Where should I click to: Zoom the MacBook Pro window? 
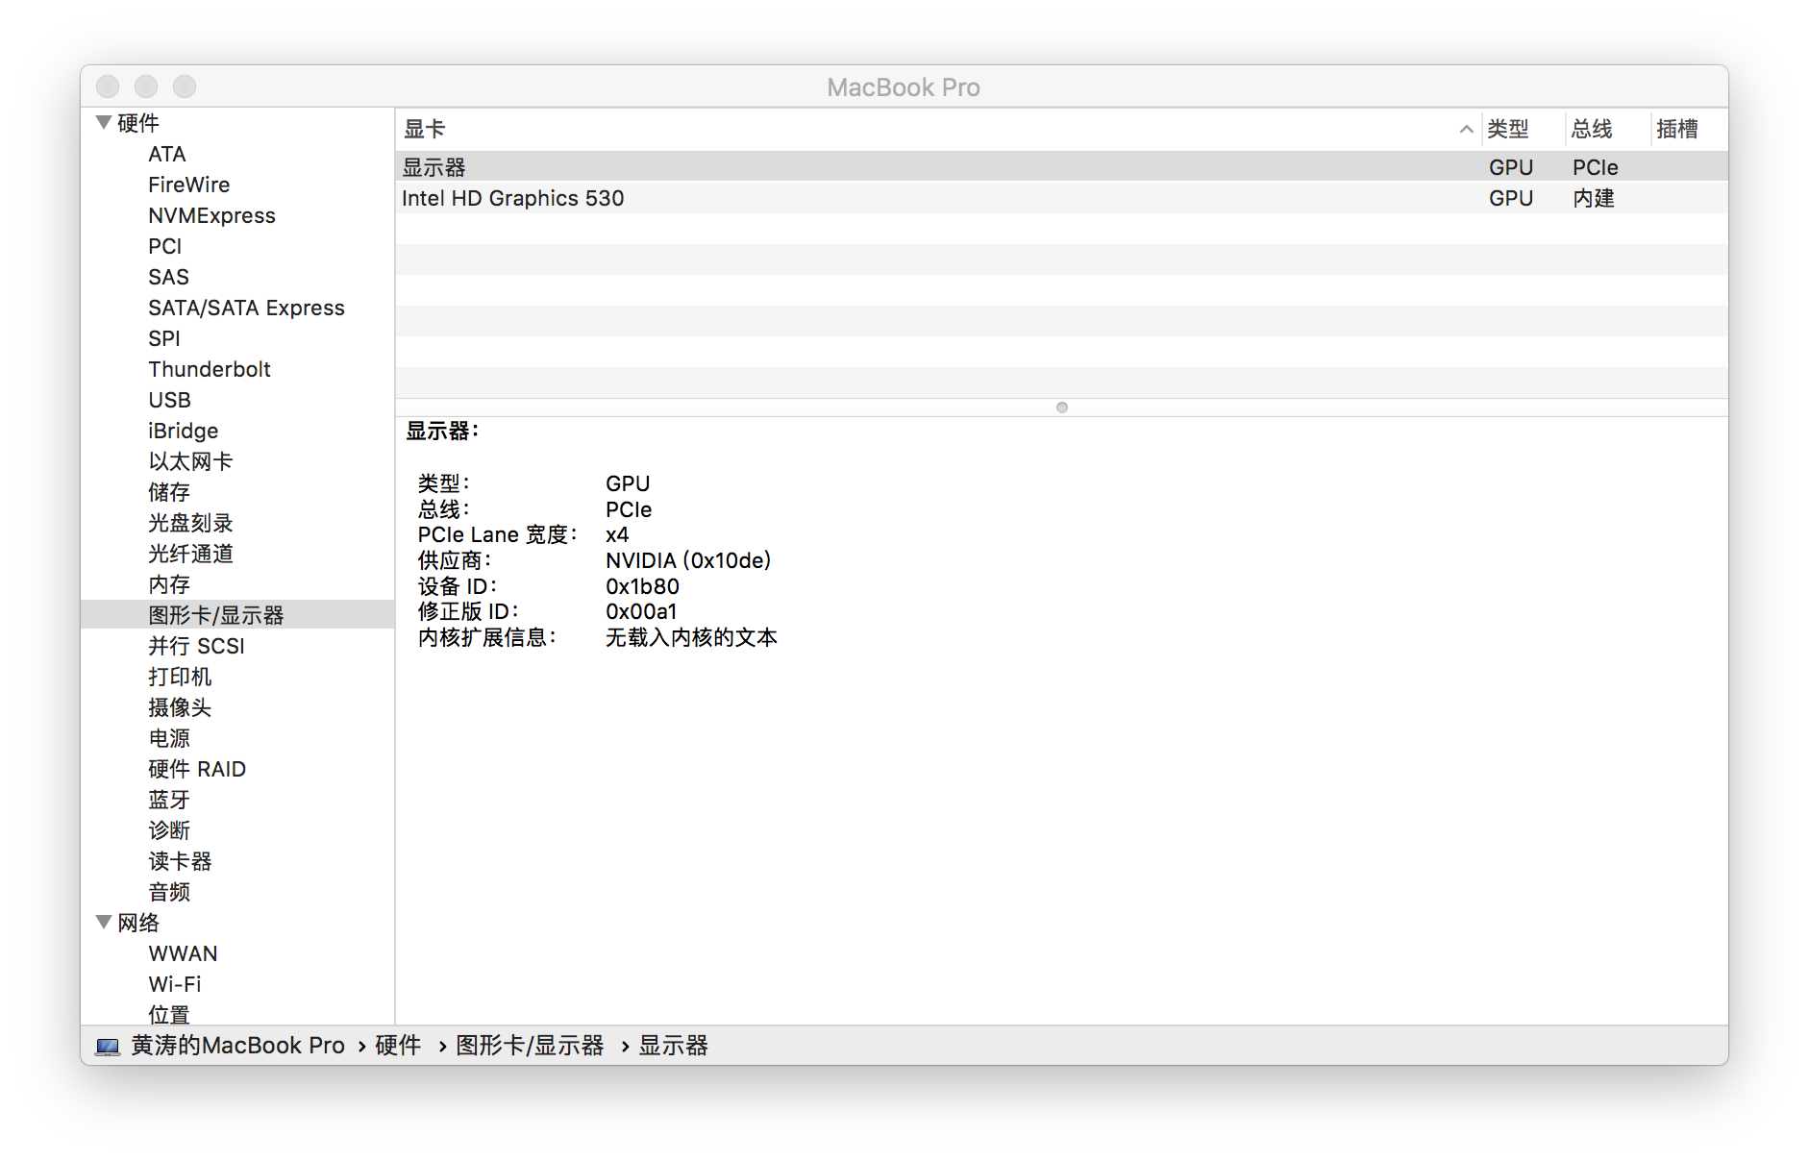(185, 86)
